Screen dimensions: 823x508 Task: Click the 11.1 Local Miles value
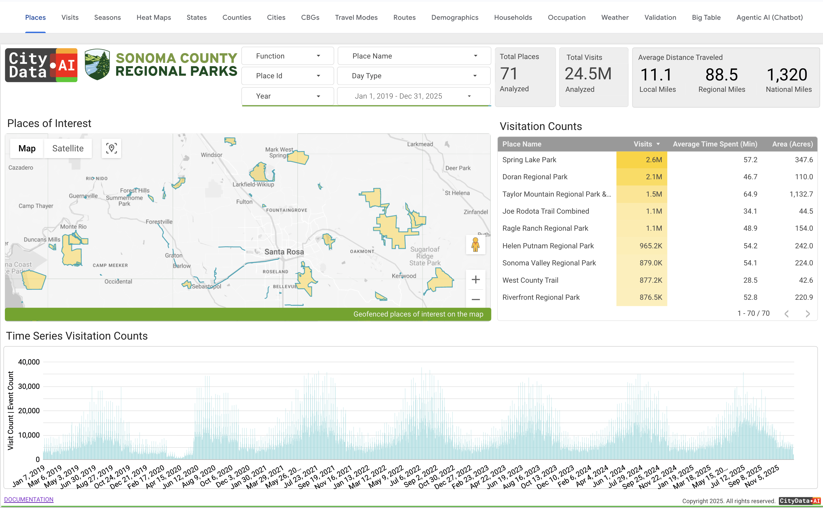pyautogui.click(x=656, y=74)
